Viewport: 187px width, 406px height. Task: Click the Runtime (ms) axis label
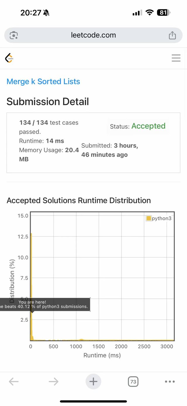coord(102,355)
